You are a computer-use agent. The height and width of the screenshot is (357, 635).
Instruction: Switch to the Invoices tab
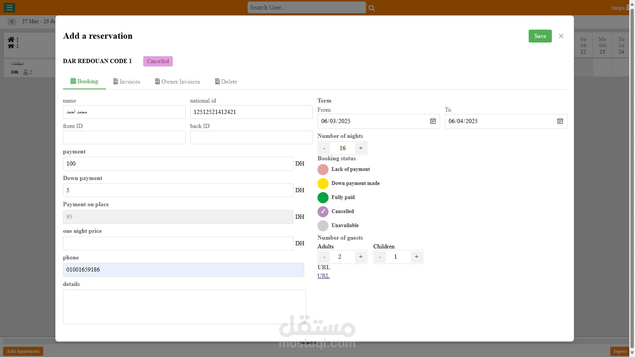(127, 82)
